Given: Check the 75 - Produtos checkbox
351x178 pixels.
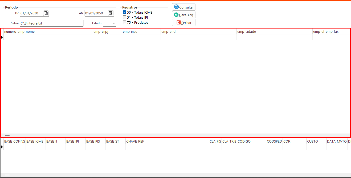Looking at the screenshot, I should tap(124, 22).
